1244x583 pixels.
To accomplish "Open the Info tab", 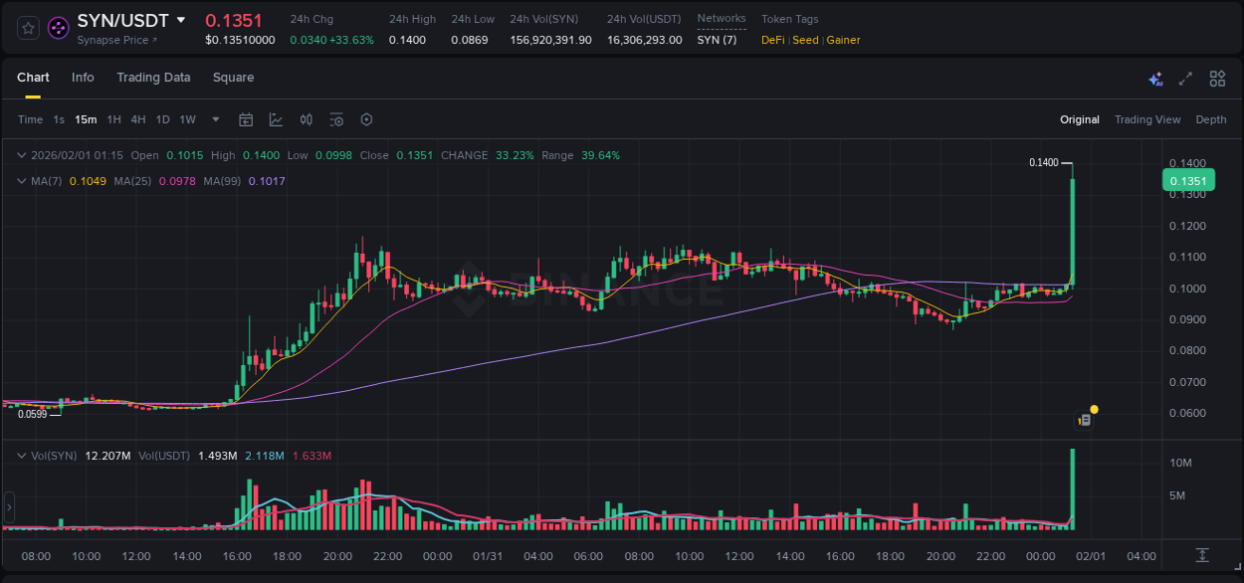I will point(83,78).
